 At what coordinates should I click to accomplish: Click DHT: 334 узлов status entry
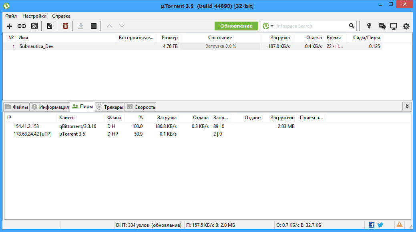tap(149, 225)
